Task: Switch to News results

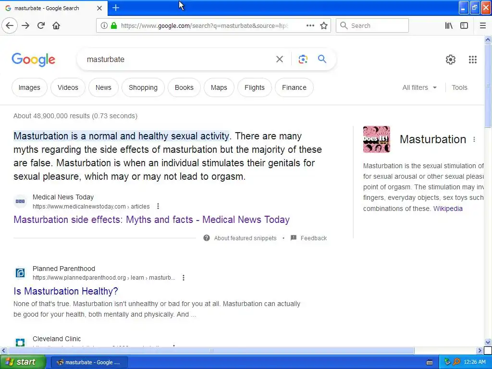Action: (103, 87)
